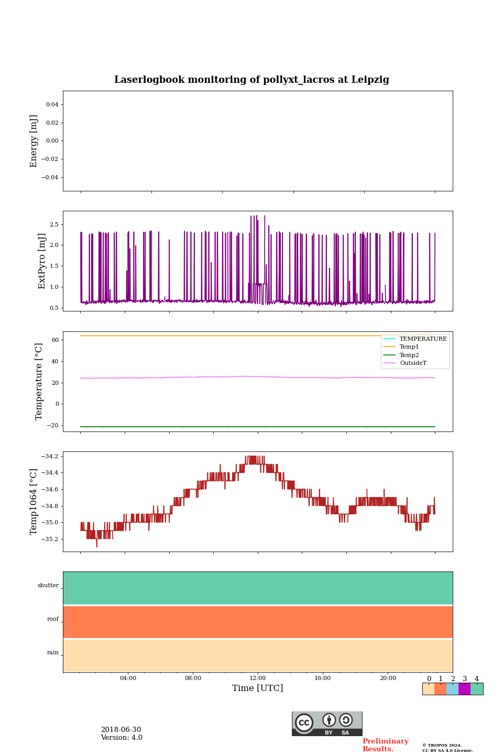The image size is (503, 755).
Task: Click the '−20' tick on Temperature axis
Action: 52,425
